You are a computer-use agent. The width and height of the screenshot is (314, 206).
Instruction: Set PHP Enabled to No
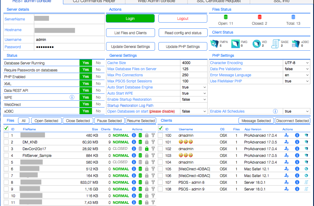coord(98,77)
